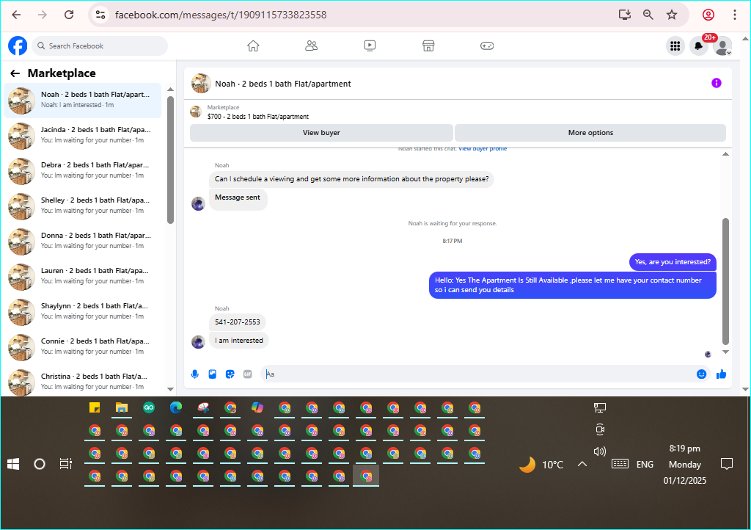The height and width of the screenshot is (530, 751).
Task: Click conversation scroll-up arrow
Action: 725,154
